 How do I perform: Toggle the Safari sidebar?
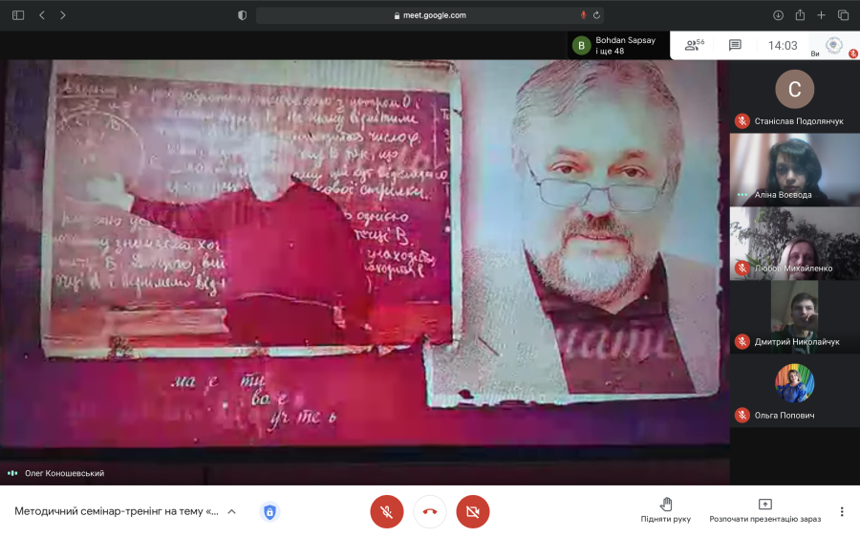pos(18,15)
